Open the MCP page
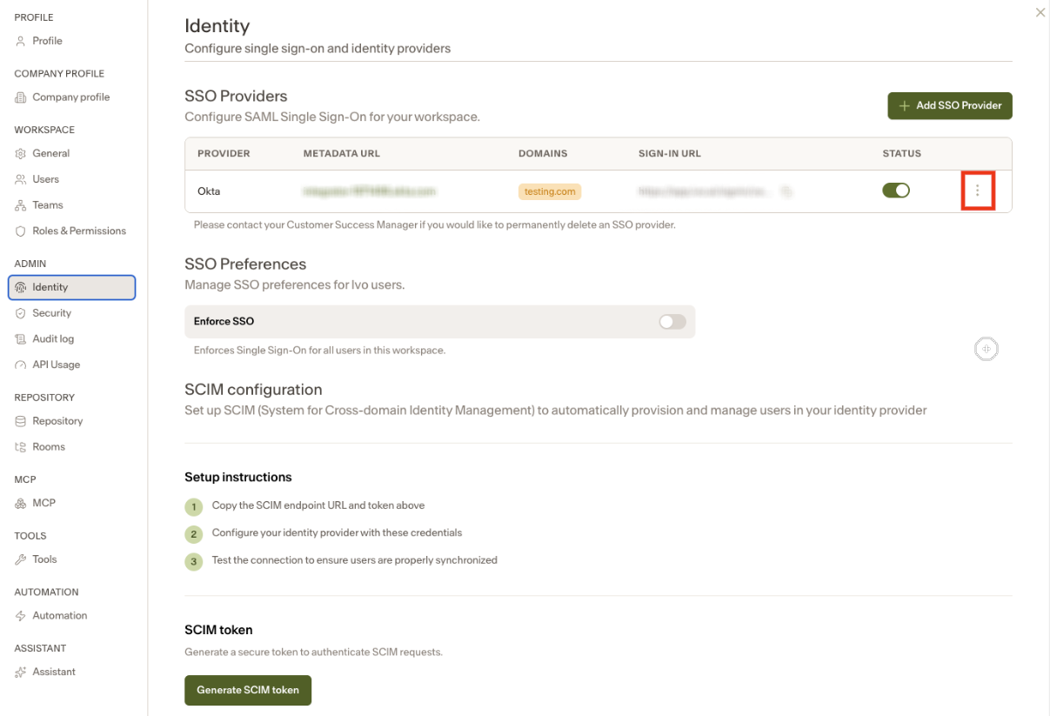This screenshot has height=716, width=1050. [43, 503]
